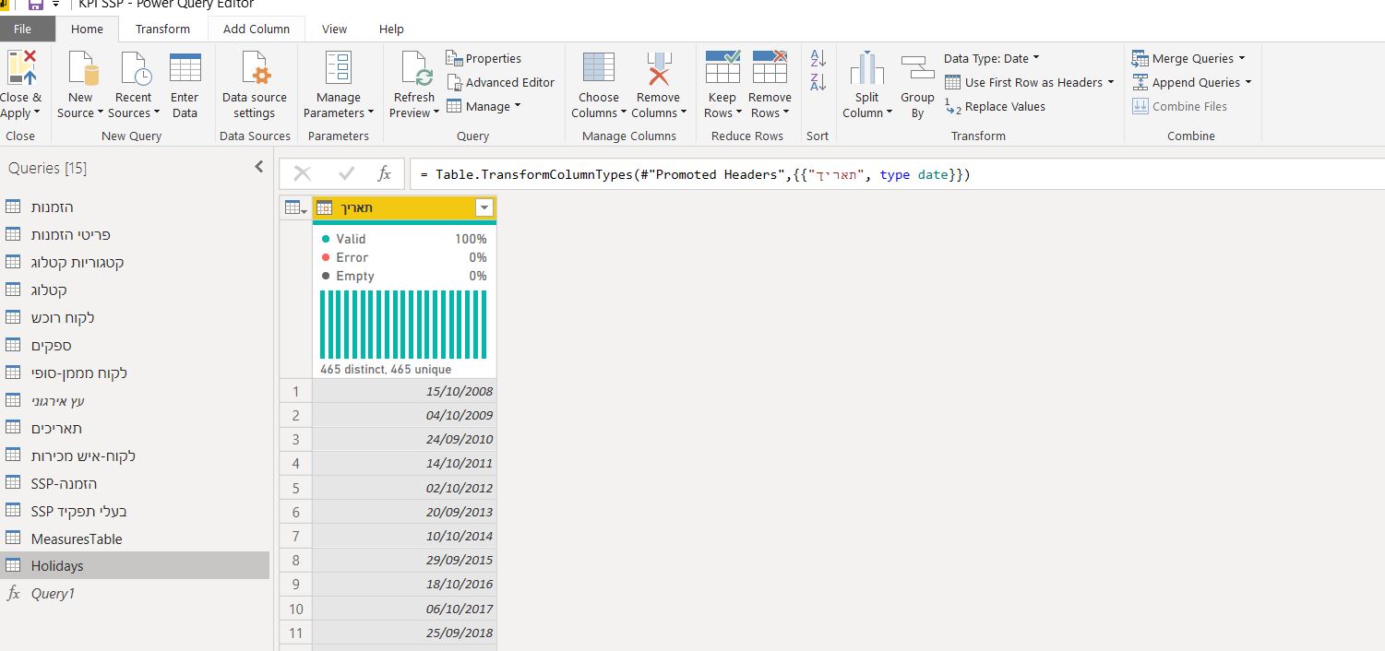Select the פריטי הזמנות query

point(135,234)
